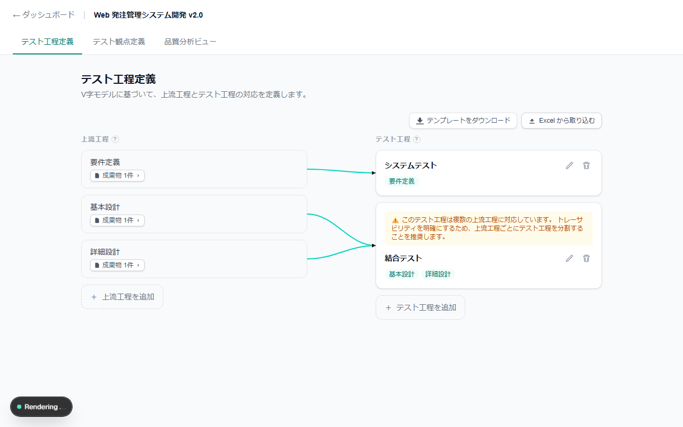The image size is (683, 427).
Task: Expand deliverables for the 基本設計 card
Action: point(117,220)
